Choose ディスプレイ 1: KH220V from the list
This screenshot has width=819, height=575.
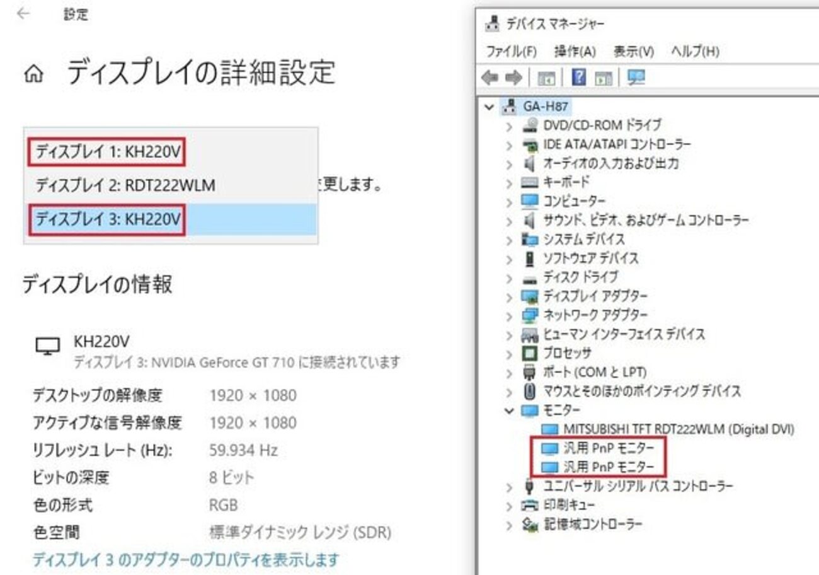coord(170,152)
